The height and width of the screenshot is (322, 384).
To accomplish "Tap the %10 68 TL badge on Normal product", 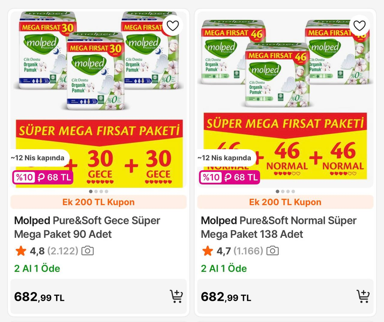I will (x=229, y=177).
